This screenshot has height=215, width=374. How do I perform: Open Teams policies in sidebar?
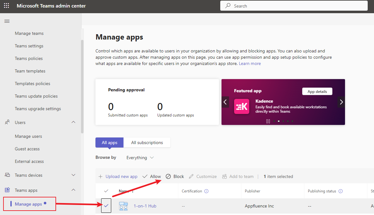29,58
